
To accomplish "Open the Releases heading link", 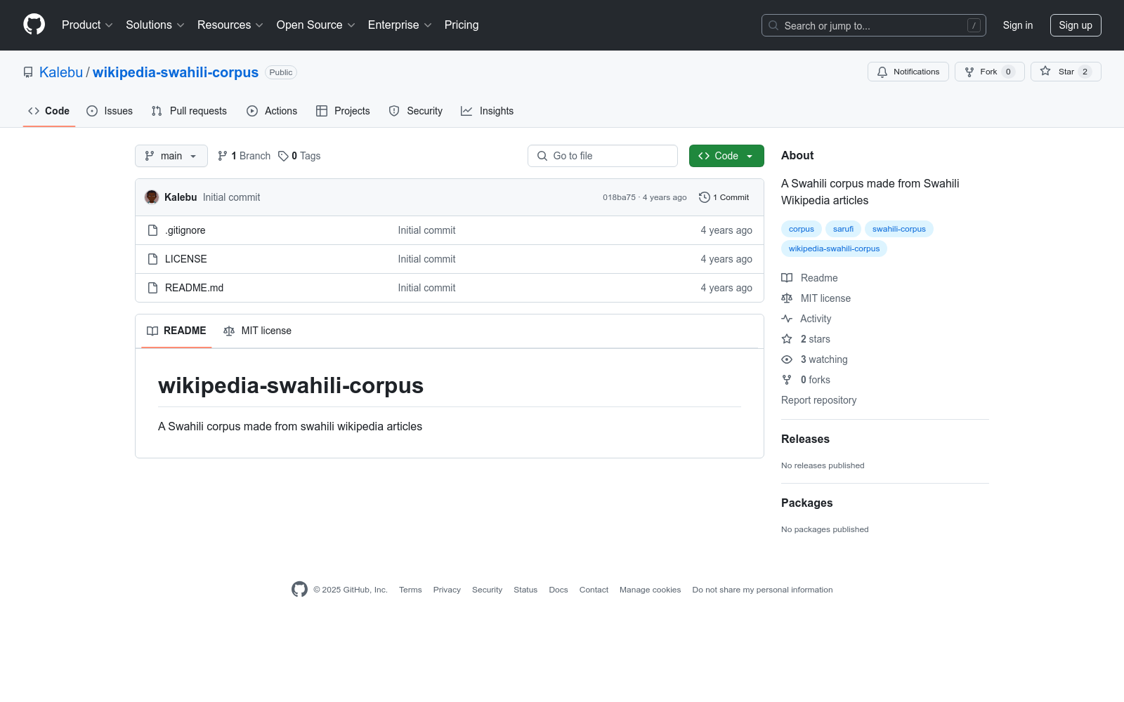I will coord(805,439).
